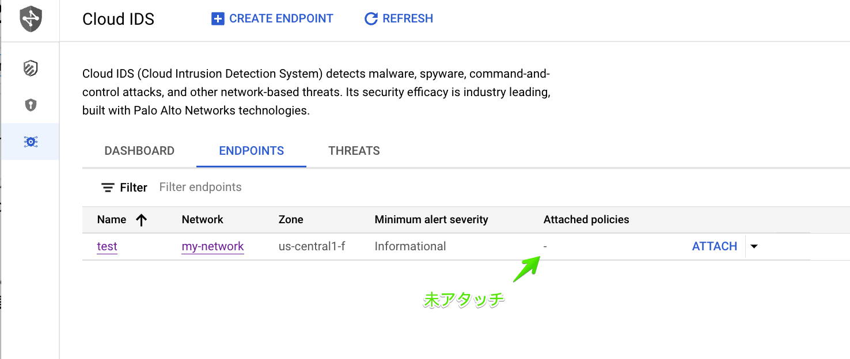
Task: Open the my-network link
Action: point(212,246)
